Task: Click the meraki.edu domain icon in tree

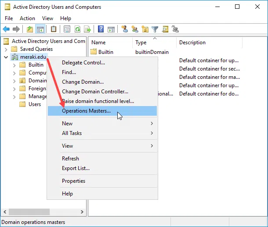Action: point(14,57)
